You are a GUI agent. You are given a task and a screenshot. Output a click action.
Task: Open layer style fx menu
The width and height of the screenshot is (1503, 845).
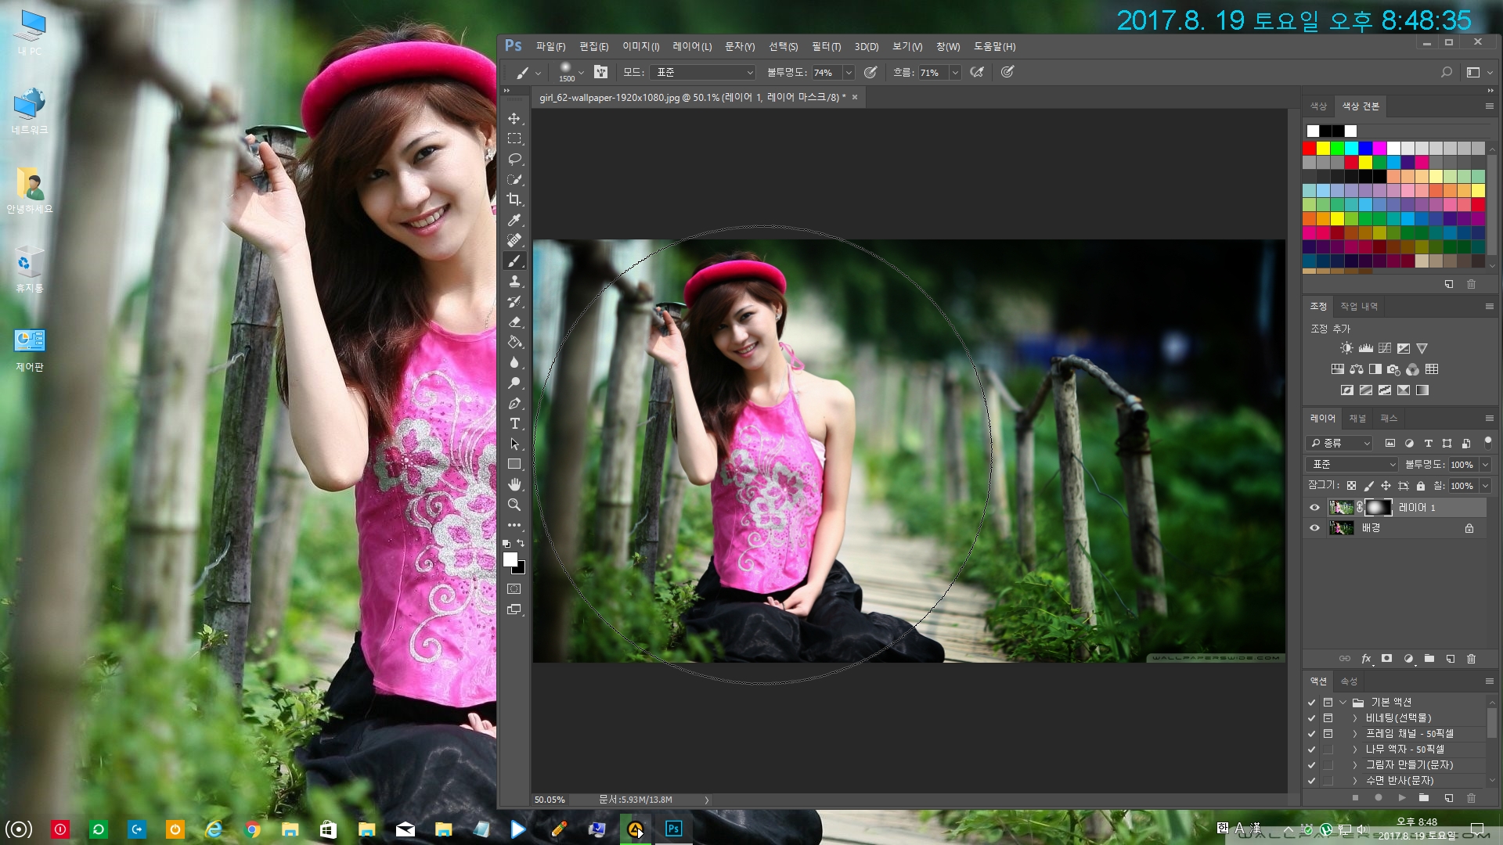(x=1367, y=659)
